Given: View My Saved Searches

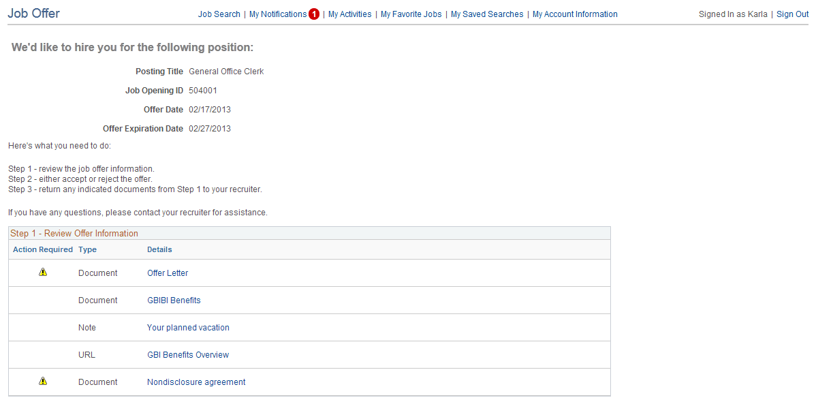Looking at the screenshot, I should coord(486,14).
